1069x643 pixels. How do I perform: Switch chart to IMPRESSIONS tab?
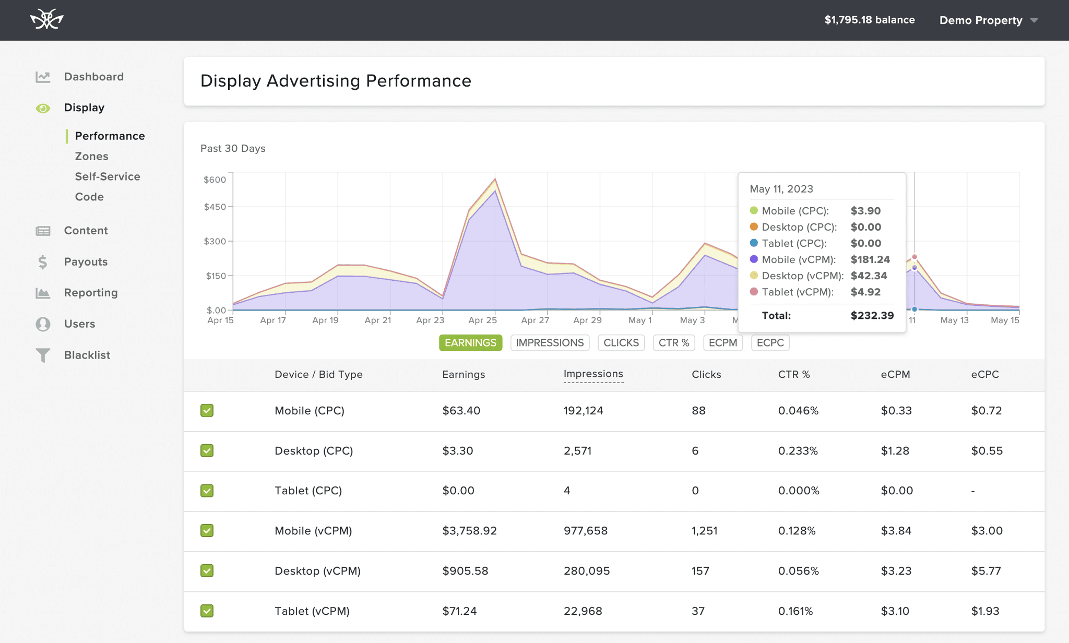point(550,343)
